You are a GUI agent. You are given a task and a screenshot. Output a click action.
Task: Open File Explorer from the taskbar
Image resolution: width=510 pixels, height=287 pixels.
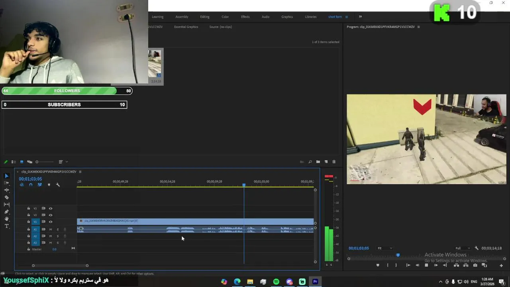point(250,281)
